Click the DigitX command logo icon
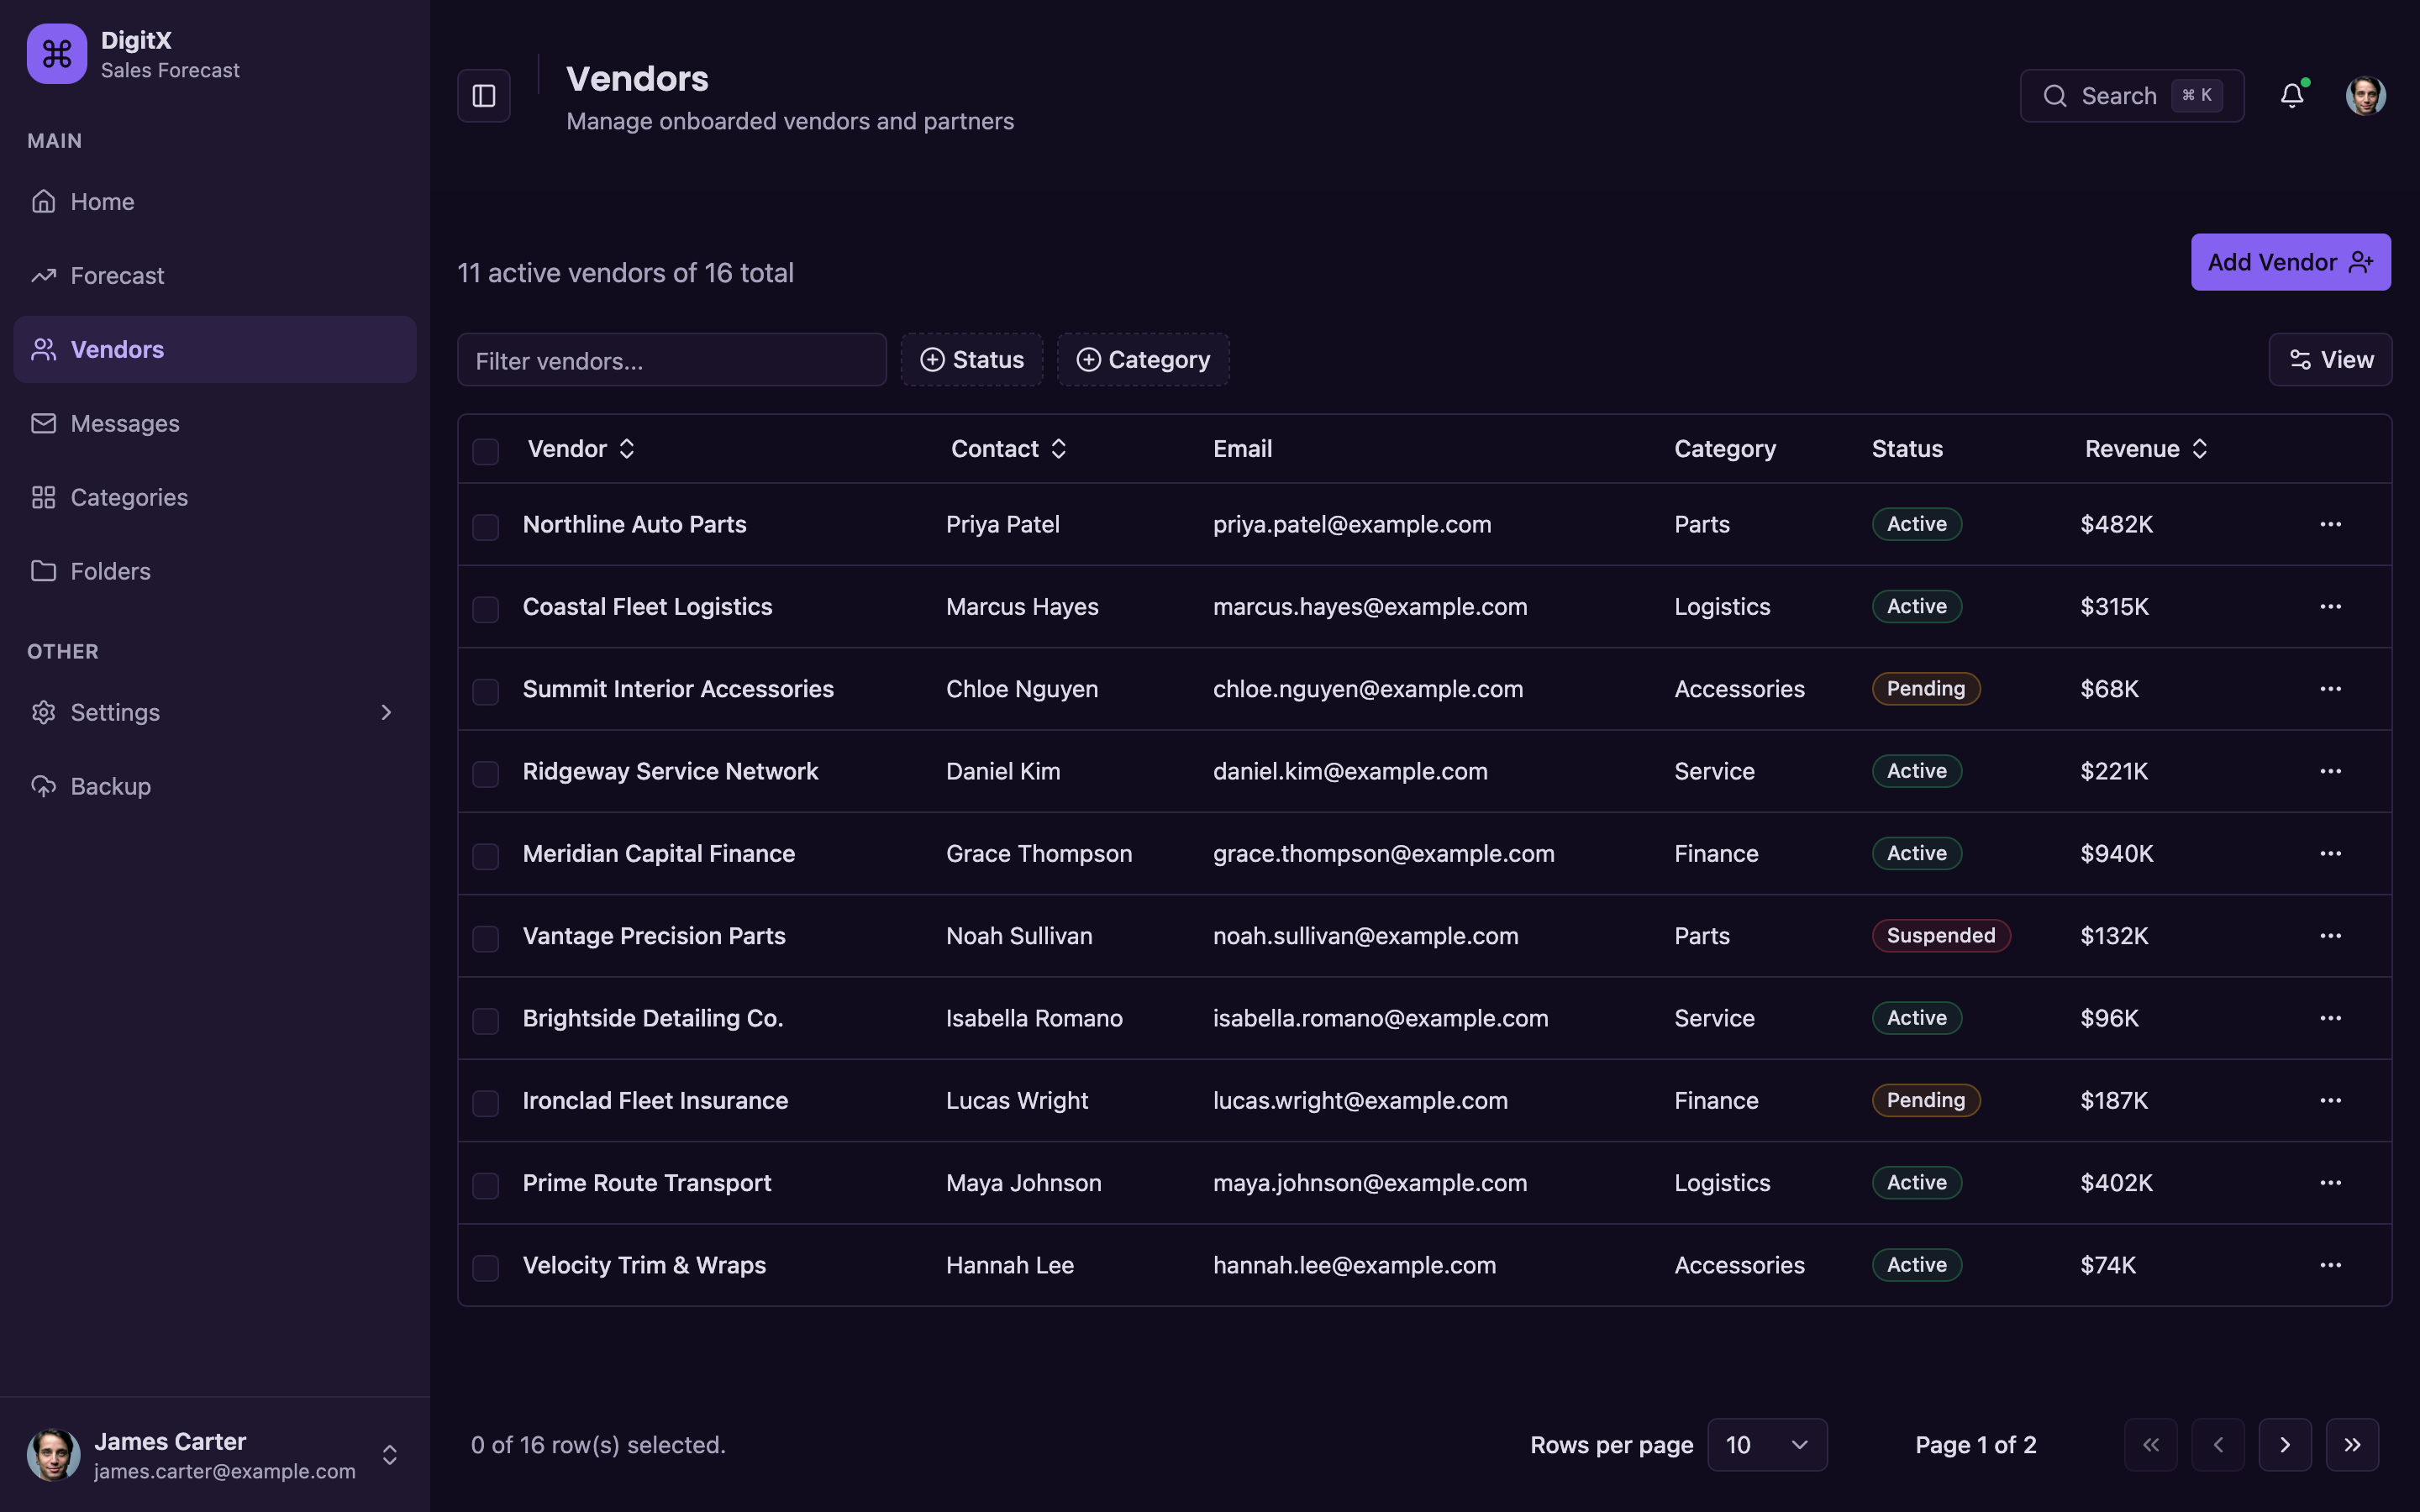The width and height of the screenshot is (2420, 1512). click(57, 54)
